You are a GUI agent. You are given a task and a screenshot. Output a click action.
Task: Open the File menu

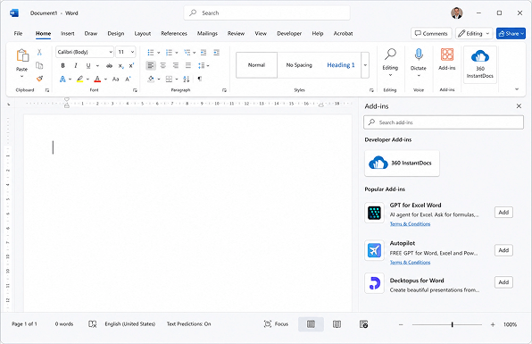pyautogui.click(x=18, y=33)
